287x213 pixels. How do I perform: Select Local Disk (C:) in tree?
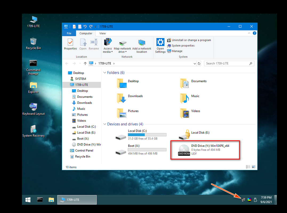point(86,126)
